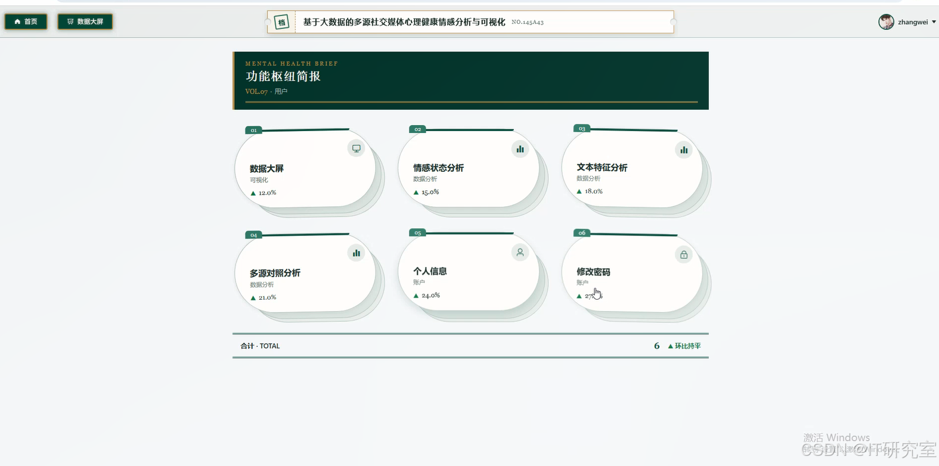Click the bar chart icon on 文本特征分析 card

coord(684,150)
